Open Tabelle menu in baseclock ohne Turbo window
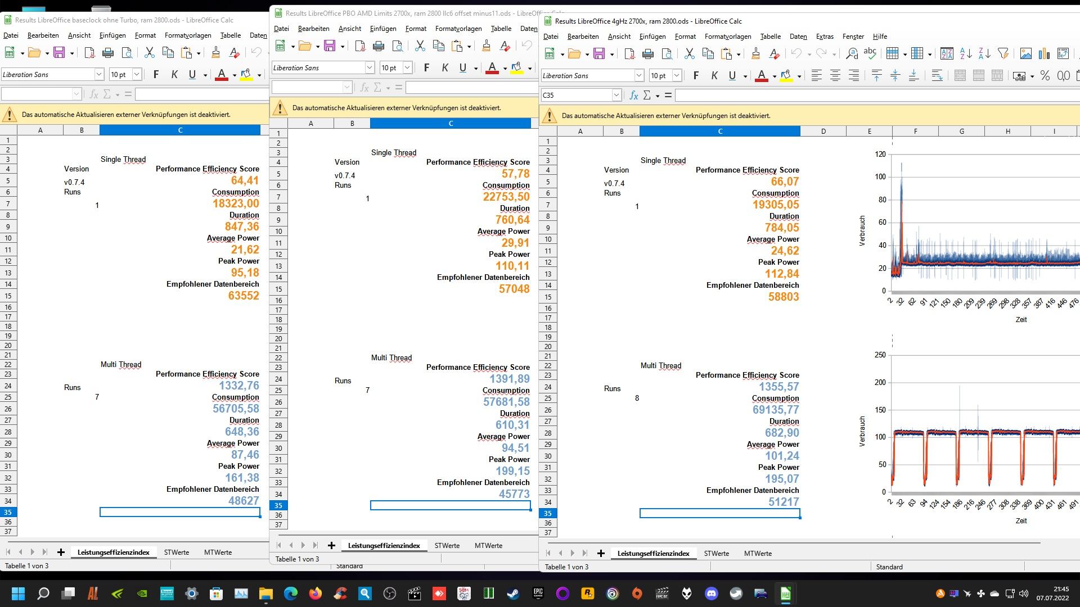 [231, 35]
